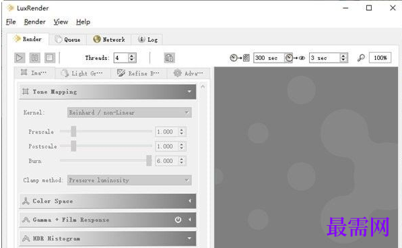Image resolution: width=402 pixels, height=248 pixels.
Task: Open the View menu
Action: tap(61, 22)
